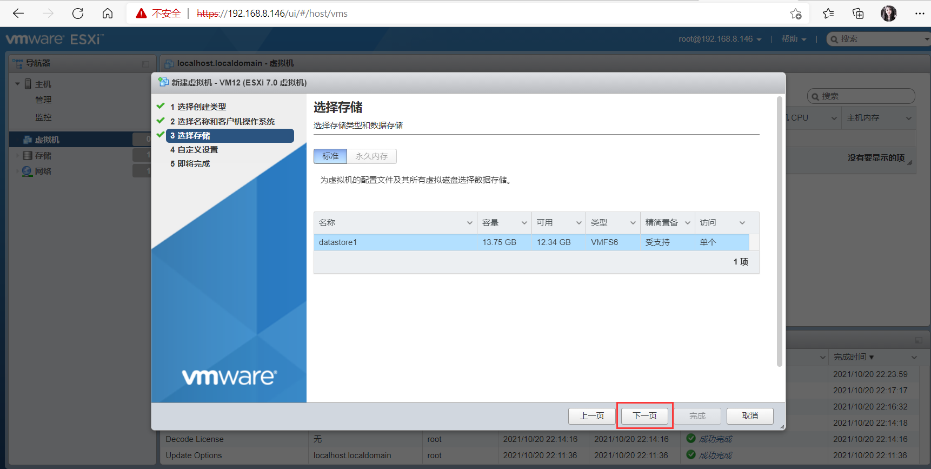The image size is (931, 469).
Task: Open Monitor under Host
Action: pos(43,117)
